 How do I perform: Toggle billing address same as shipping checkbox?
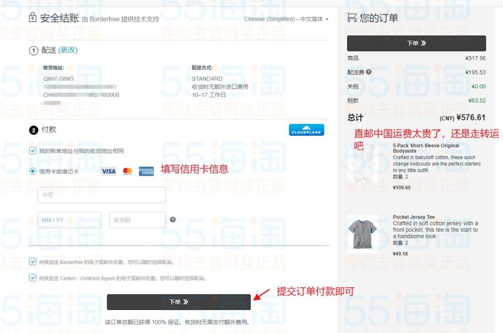[33, 151]
